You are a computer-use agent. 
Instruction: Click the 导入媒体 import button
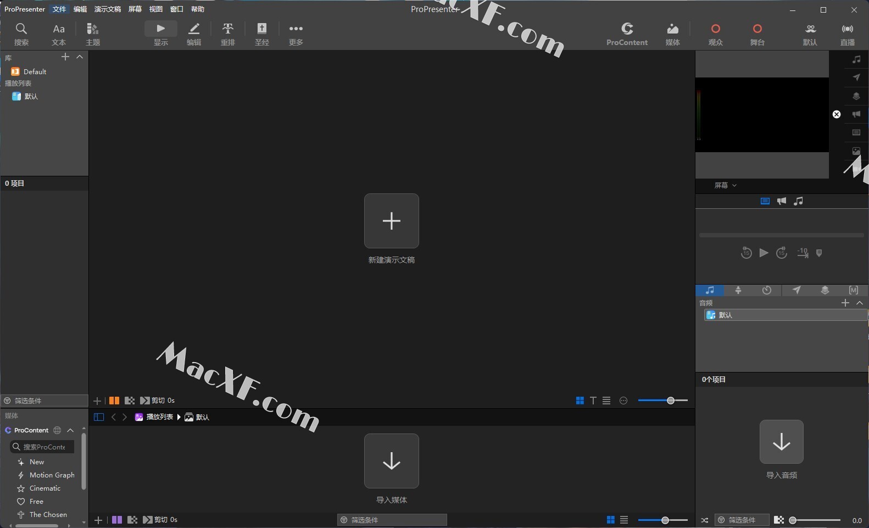pos(392,461)
